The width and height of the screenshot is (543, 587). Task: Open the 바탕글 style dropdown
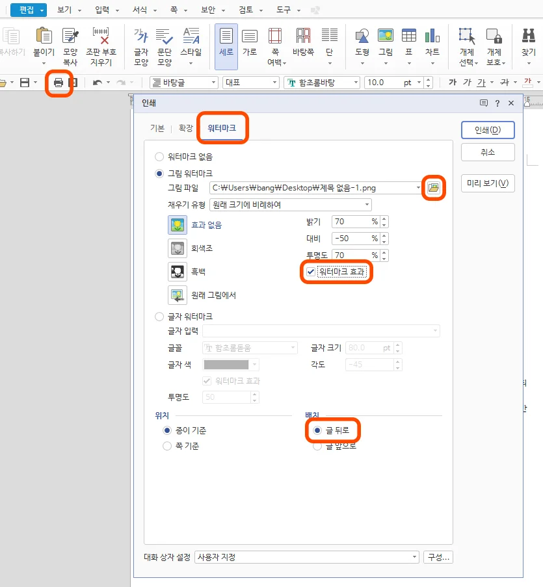coord(213,83)
